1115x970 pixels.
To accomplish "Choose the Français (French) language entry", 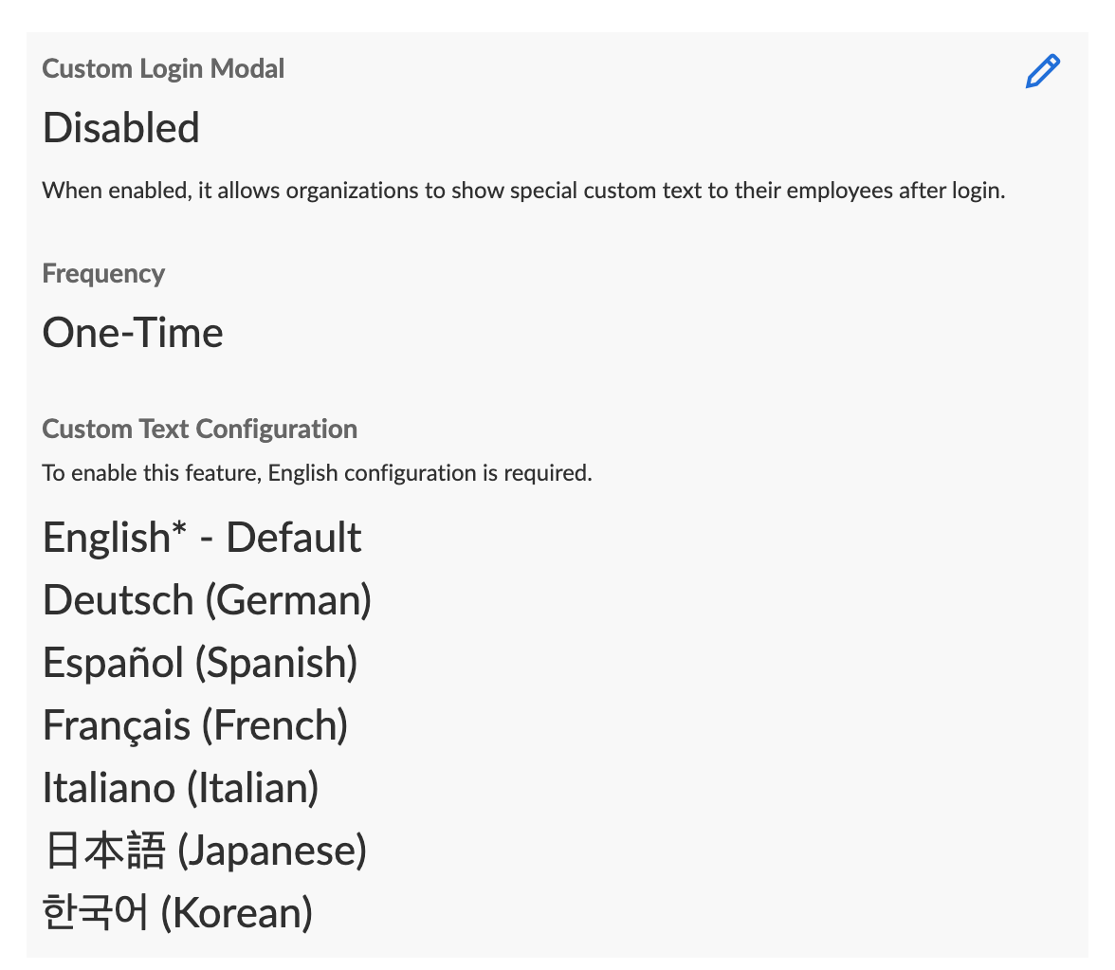I will click(195, 725).
